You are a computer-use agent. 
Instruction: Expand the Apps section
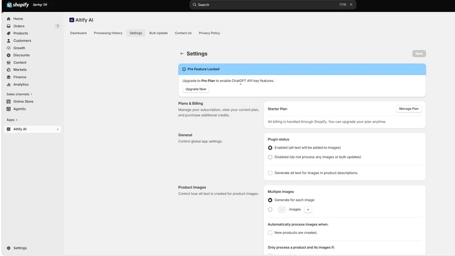tap(12, 120)
